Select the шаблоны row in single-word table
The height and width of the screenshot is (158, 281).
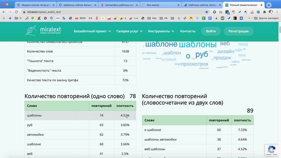(x=80, y=115)
